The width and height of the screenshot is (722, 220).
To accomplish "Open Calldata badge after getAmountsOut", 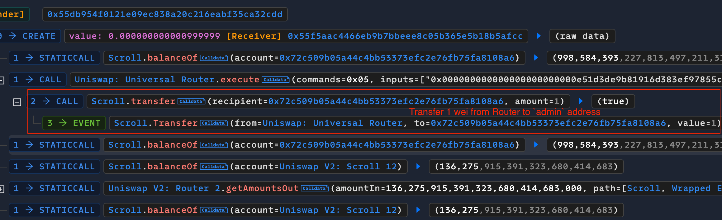I will pos(315,189).
